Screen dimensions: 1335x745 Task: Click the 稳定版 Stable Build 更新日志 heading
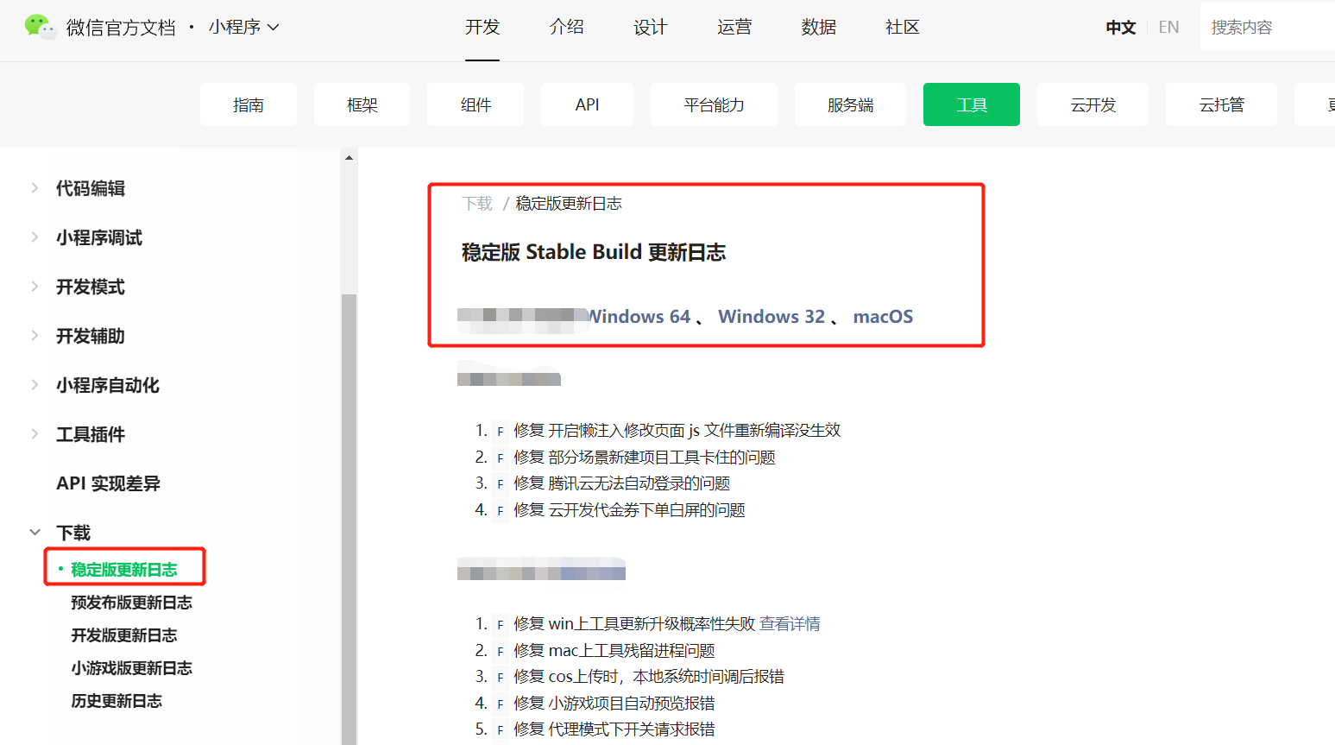594,252
